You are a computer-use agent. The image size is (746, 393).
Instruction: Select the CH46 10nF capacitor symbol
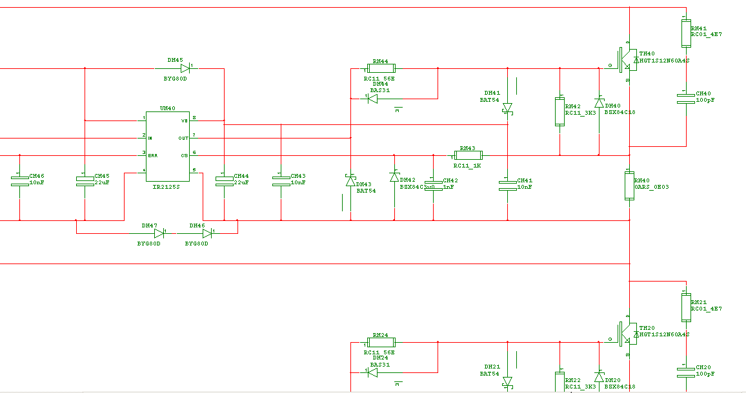[19, 180]
